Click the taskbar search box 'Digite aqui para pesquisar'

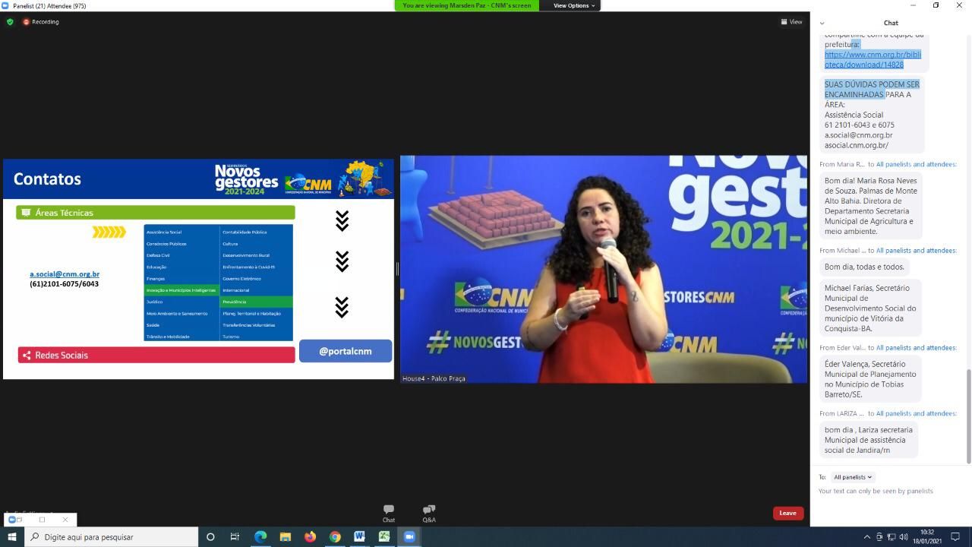pos(112,536)
